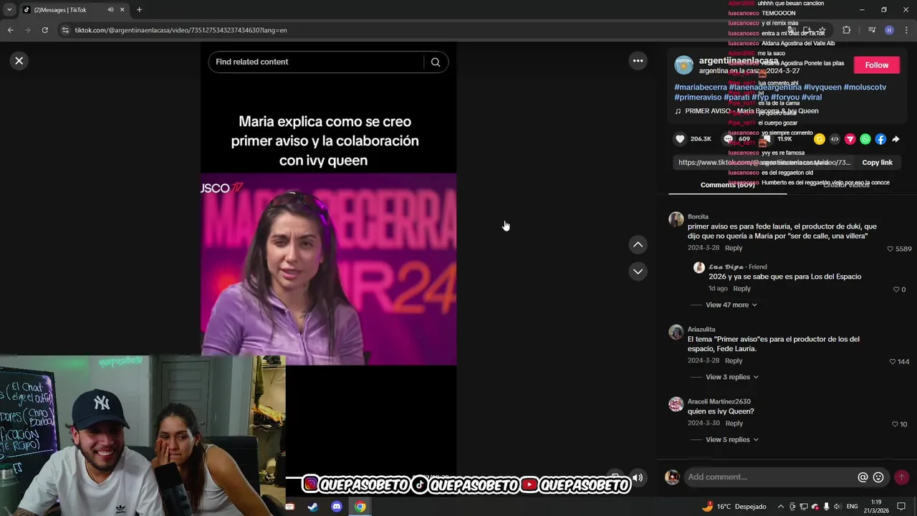917x516 pixels.
Task: Open the taskbar clock showing 1:19
Action: (877, 507)
